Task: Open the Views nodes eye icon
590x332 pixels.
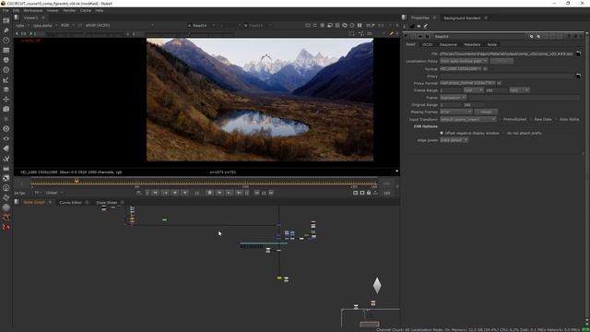Action: pyautogui.click(x=6, y=138)
